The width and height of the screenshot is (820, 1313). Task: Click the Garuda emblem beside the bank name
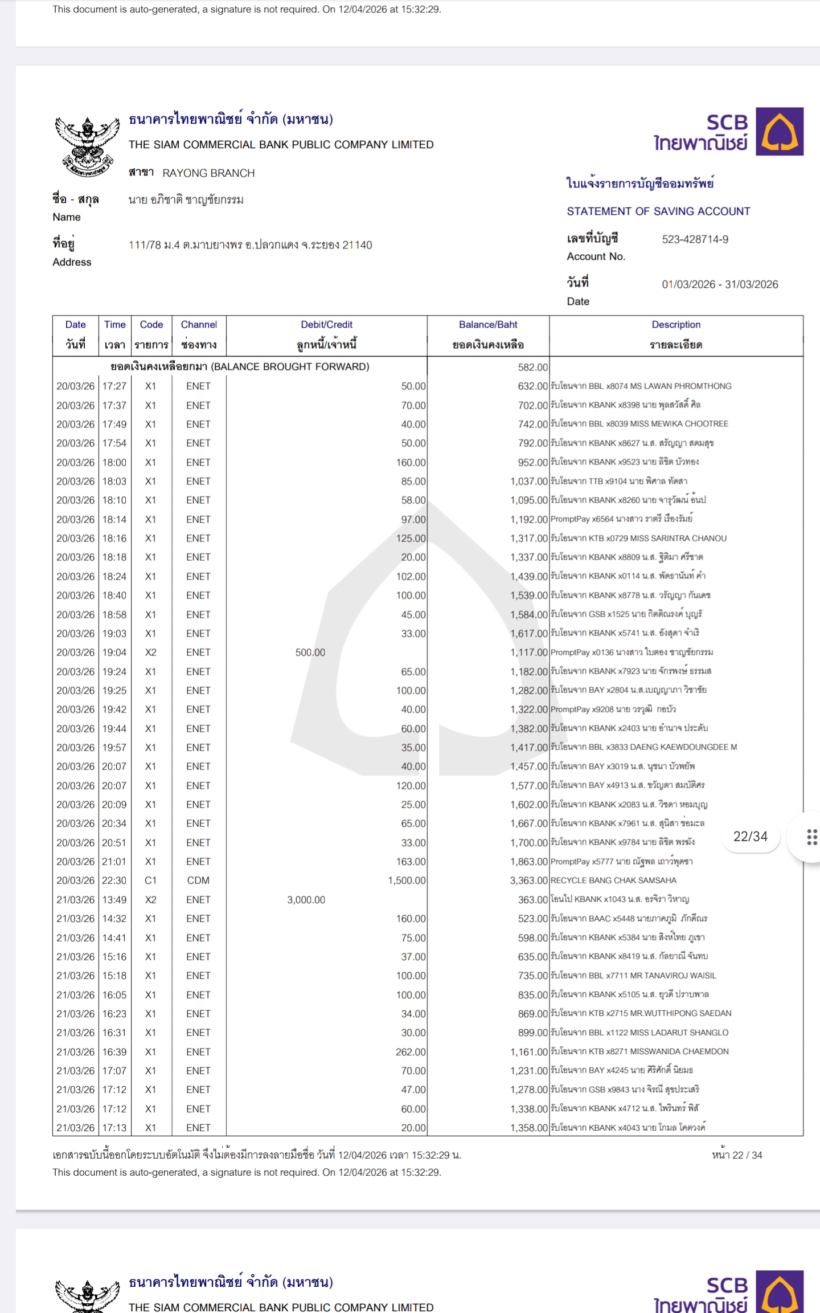tap(87, 146)
